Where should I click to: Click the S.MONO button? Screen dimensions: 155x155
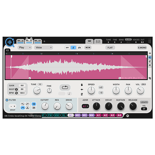point(142,48)
